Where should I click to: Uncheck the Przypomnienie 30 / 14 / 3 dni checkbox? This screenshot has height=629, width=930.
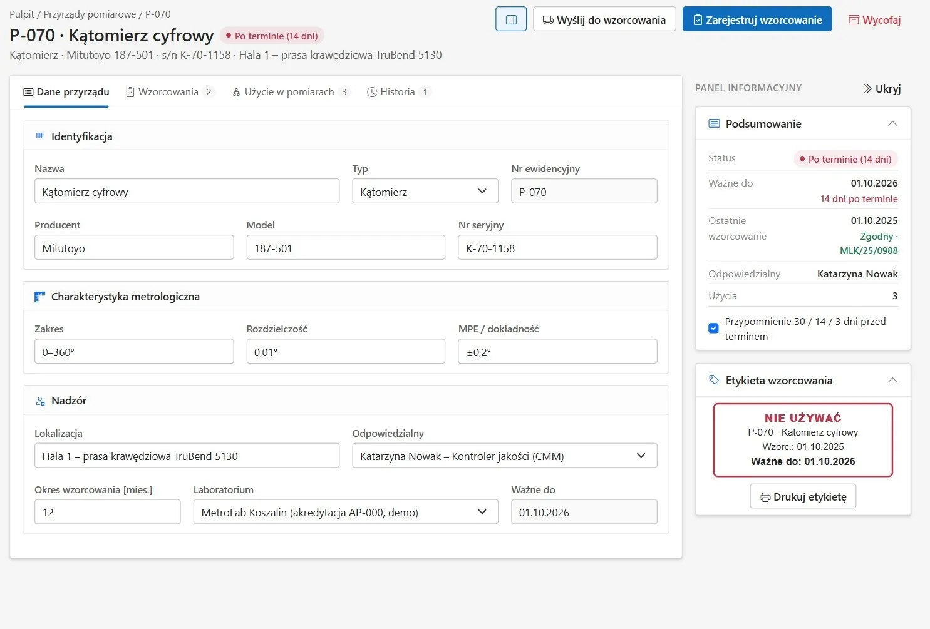713,328
